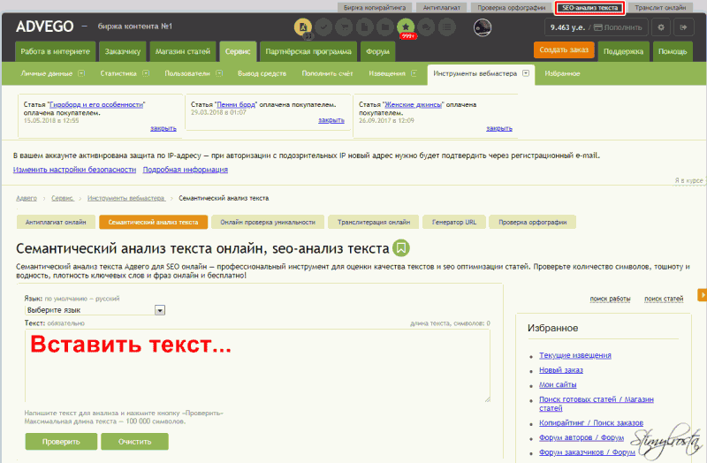Open the shopping cart icon in header
Screen dimensions: 707x463
coord(344,27)
